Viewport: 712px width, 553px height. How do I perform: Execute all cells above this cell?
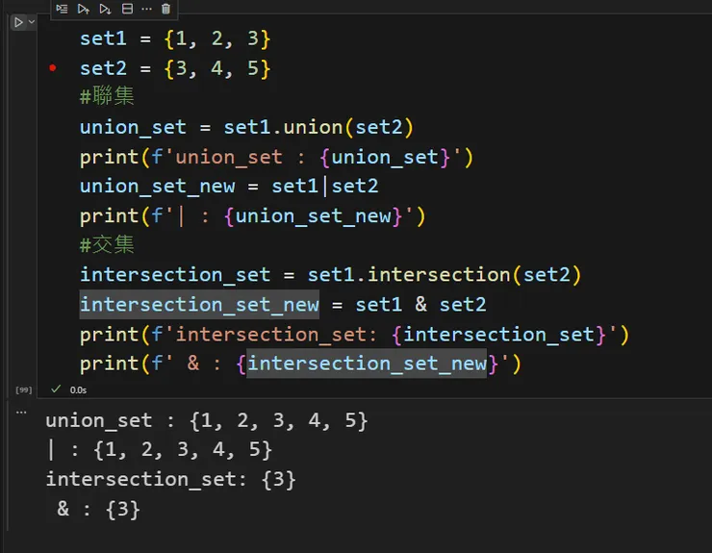[x=84, y=9]
